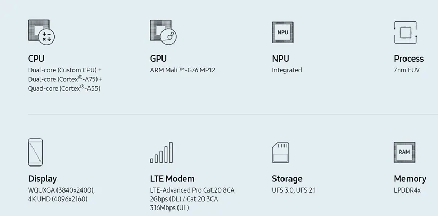Click the CPU chip calculator icon
This screenshot has width=438, height=216.
pyautogui.click(x=41, y=32)
